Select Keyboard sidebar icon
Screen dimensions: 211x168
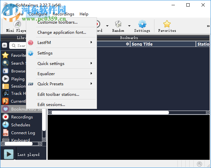(x=6, y=140)
